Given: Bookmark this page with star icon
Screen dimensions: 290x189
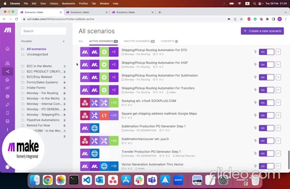Looking at the screenshot, I should [241, 19].
